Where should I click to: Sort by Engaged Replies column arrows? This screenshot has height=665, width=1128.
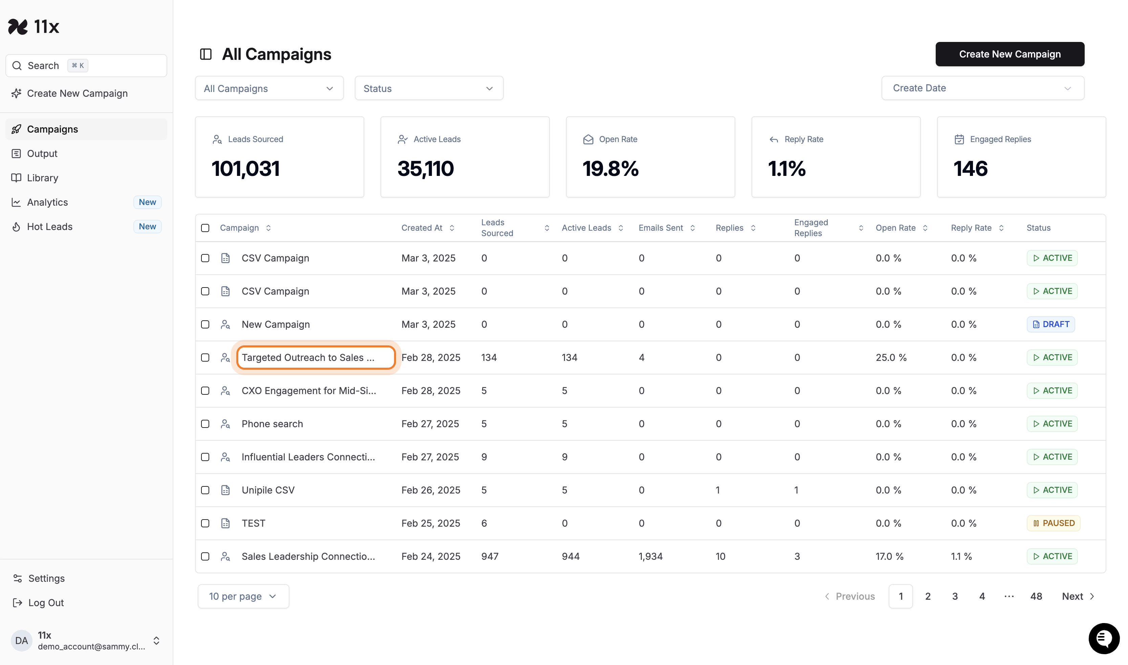pyautogui.click(x=861, y=228)
